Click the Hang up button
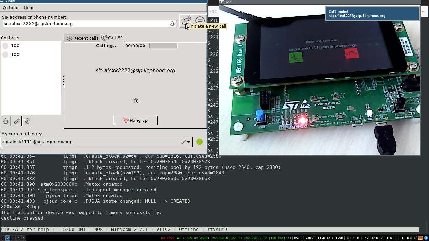The image size is (429, 241). coord(135,120)
